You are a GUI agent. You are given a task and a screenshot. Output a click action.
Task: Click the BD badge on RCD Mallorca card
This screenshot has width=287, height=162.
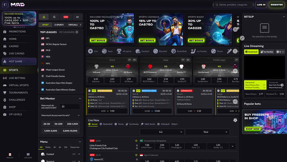tap(188, 60)
